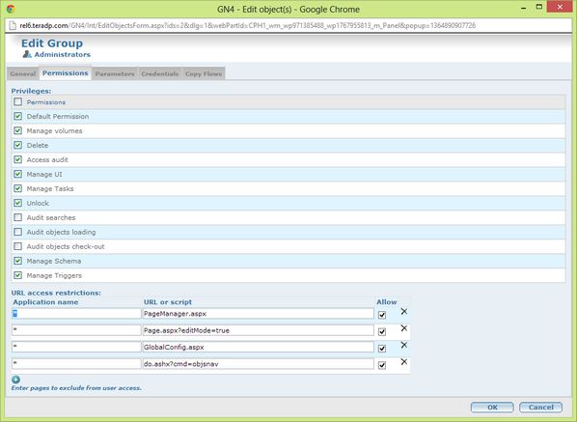Click the GlobalConfig.aspx URL field

[x=258, y=347]
